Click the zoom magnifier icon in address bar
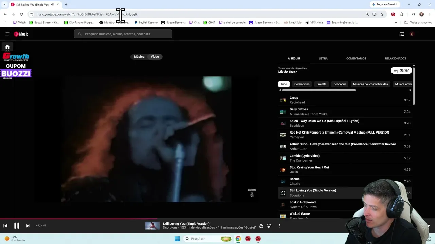 coord(367,14)
